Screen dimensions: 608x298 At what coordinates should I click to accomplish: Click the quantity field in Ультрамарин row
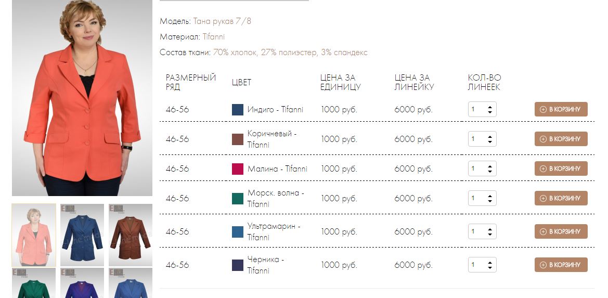tap(482, 231)
